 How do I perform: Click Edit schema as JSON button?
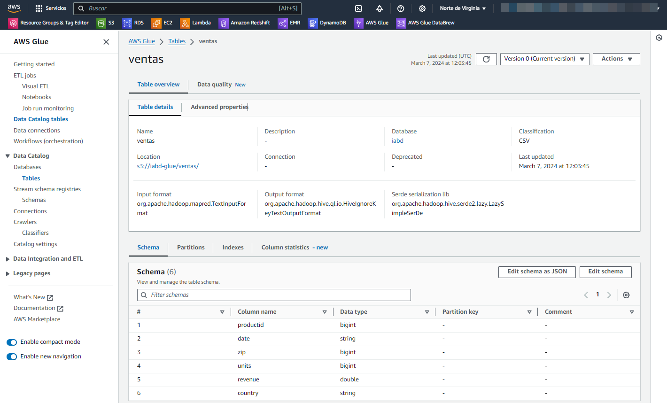pyautogui.click(x=537, y=272)
